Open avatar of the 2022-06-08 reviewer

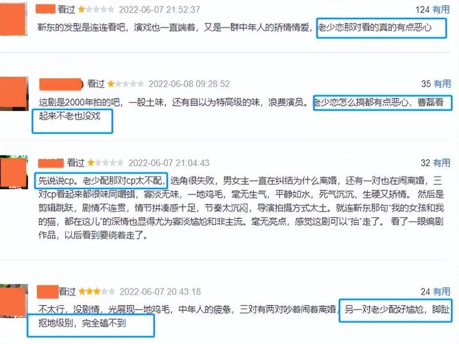tap(14, 93)
